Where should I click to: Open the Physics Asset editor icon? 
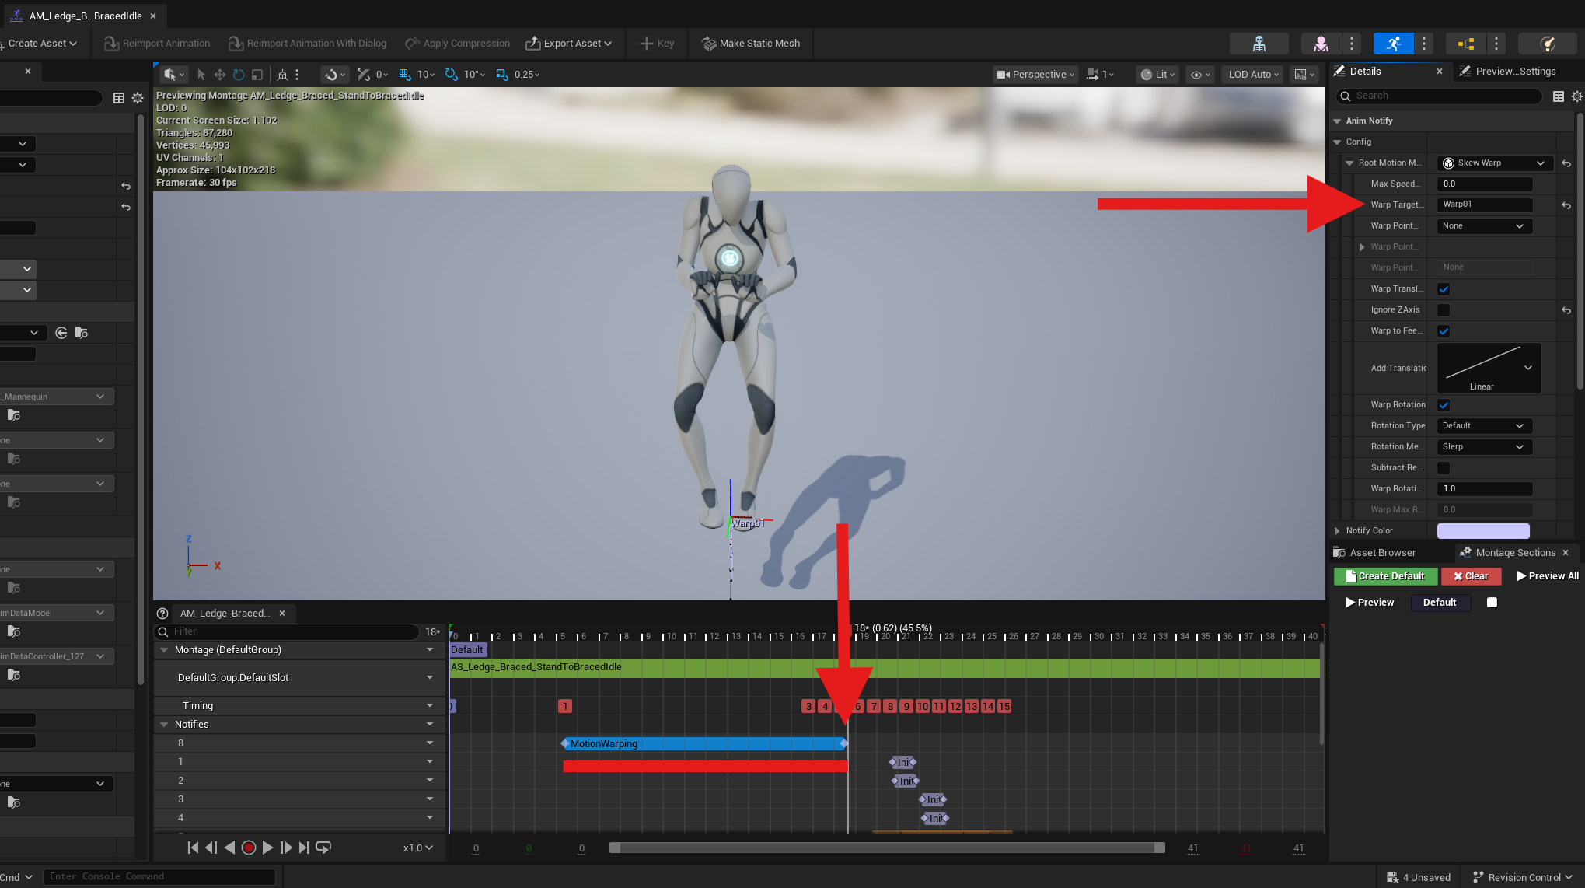point(1547,44)
